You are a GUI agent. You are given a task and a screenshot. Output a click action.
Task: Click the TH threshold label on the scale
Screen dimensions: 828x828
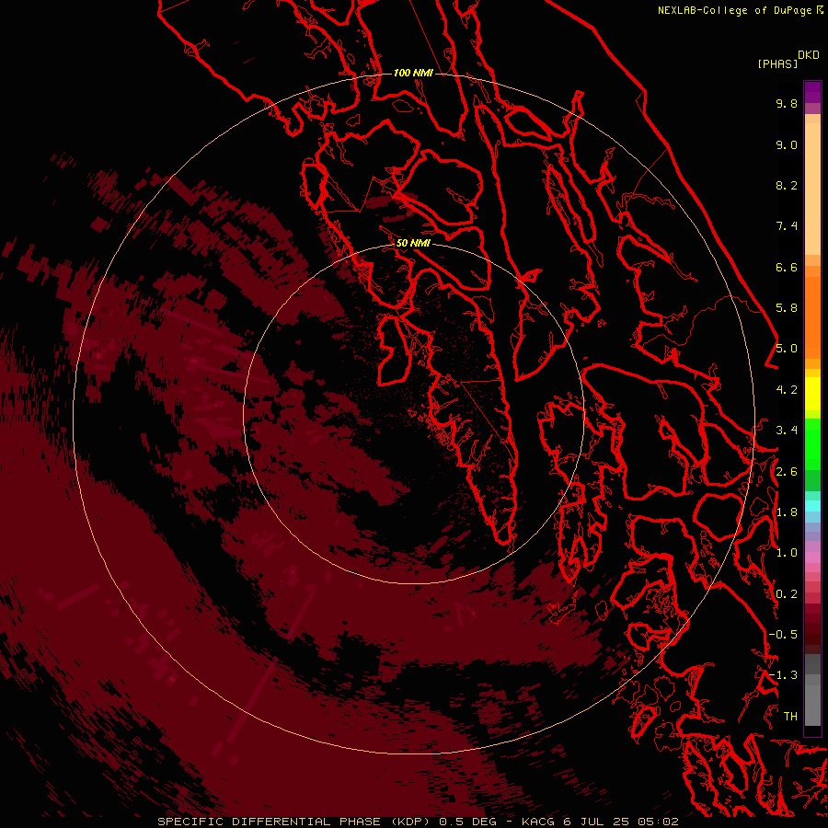(x=790, y=717)
